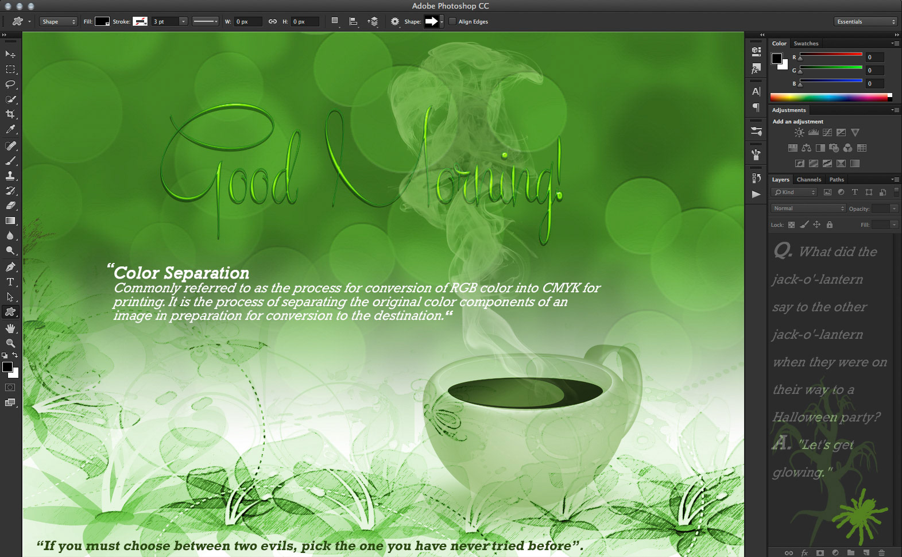The image size is (902, 557).
Task: Toggle filter for shape layers
Action: pos(869,192)
